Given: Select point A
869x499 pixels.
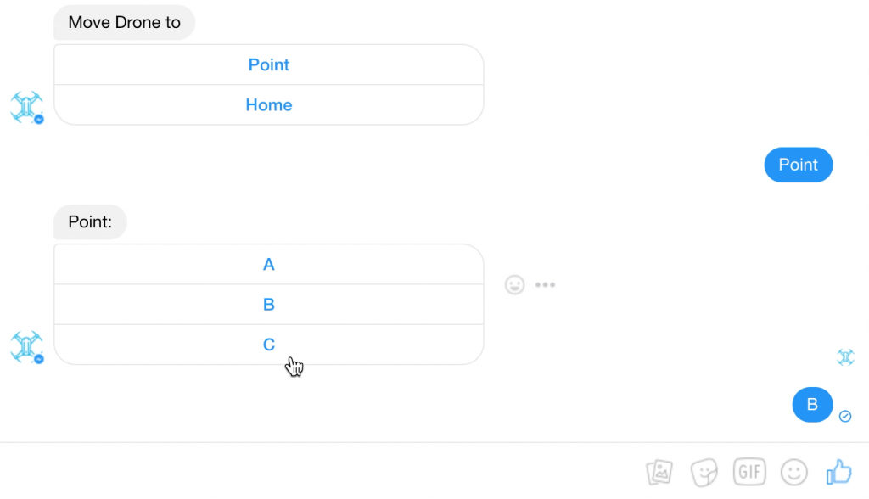Looking at the screenshot, I should click(x=268, y=265).
